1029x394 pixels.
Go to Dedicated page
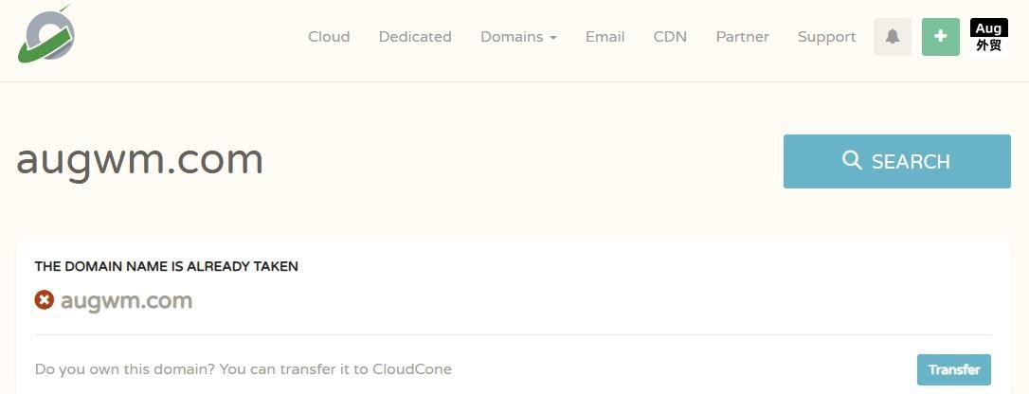[x=415, y=37]
